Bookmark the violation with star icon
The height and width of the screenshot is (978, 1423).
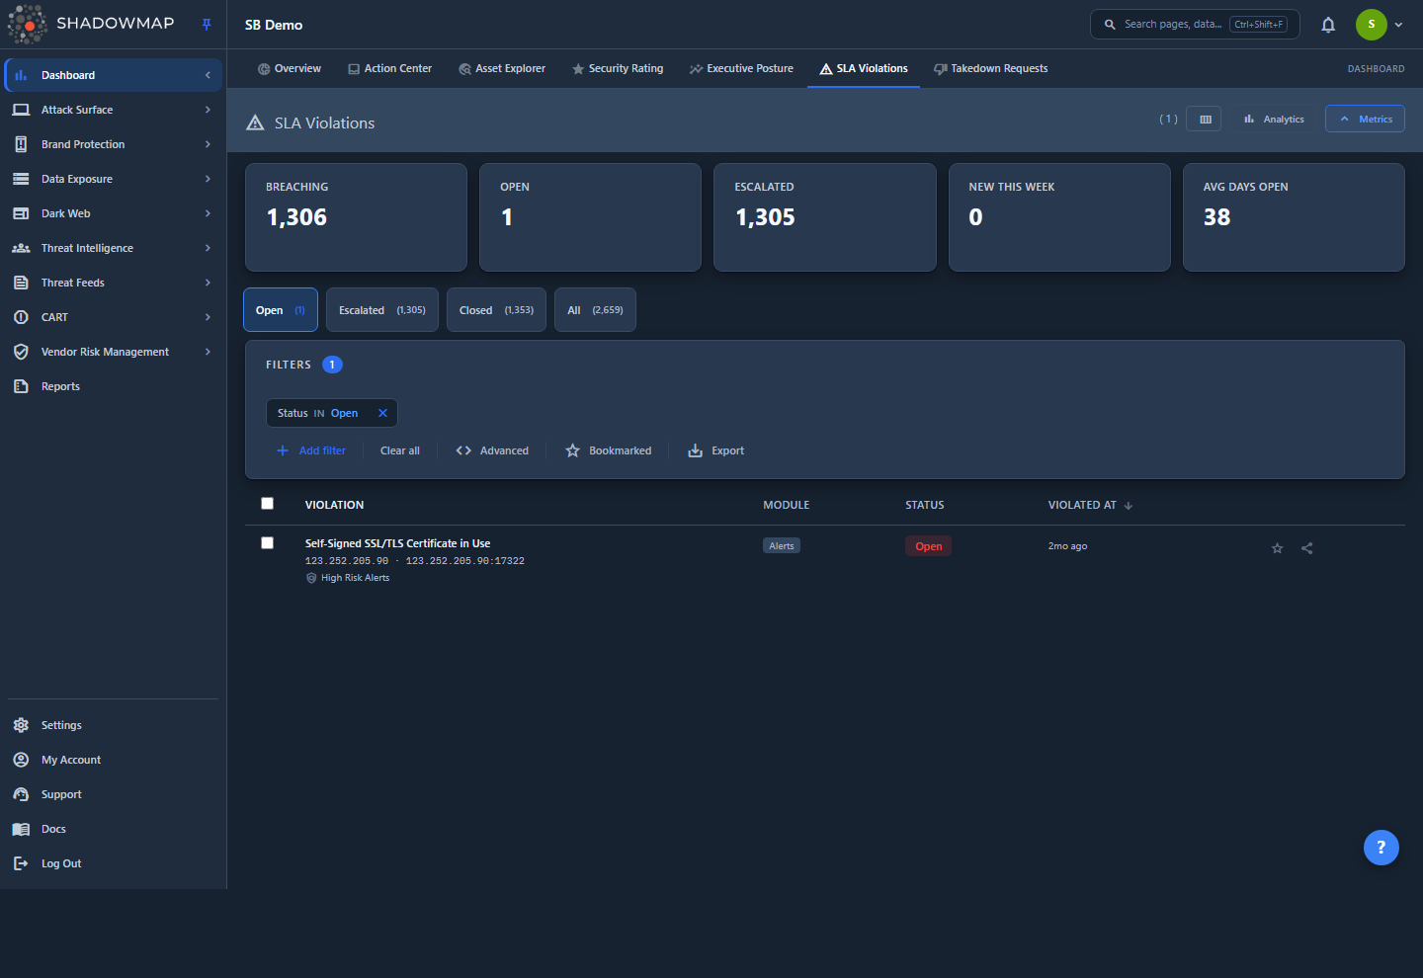[x=1277, y=548]
